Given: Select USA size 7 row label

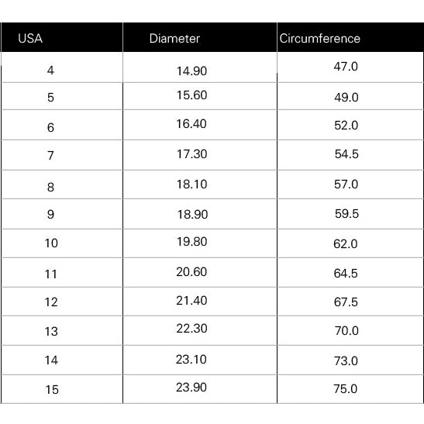Looking at the screenshot, I should pos(50,156).
